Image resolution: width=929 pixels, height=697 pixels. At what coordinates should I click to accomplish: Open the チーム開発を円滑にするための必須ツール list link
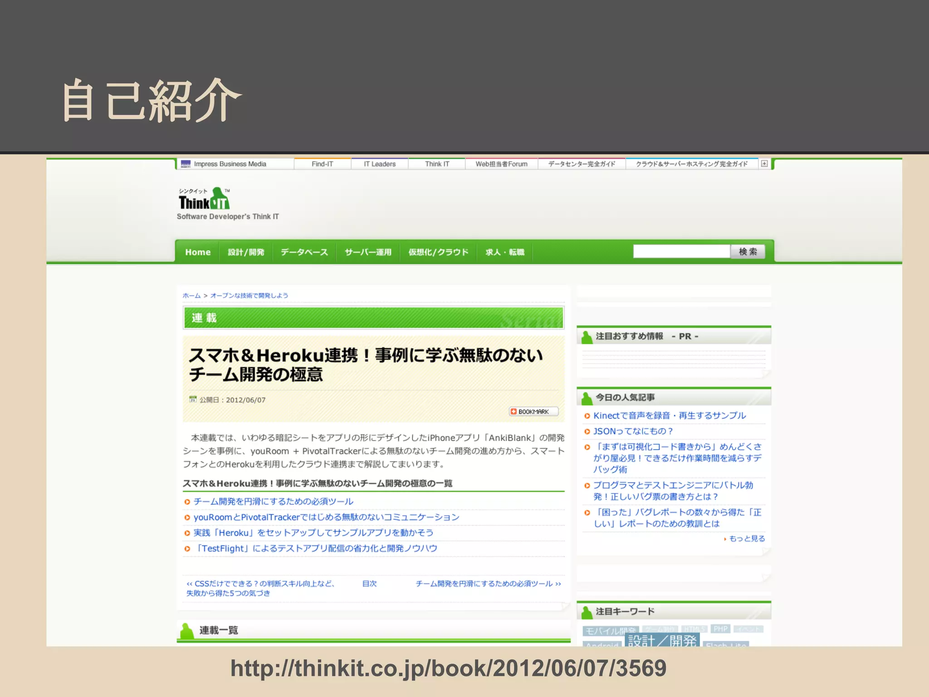tap(273, 501)
